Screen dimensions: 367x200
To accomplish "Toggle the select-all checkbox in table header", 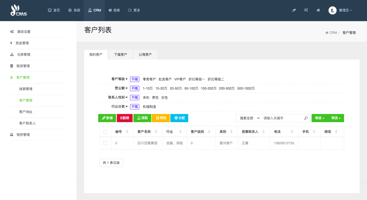I will point(105,132).
